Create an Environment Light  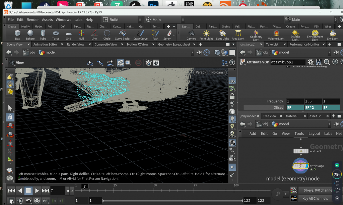315,36
